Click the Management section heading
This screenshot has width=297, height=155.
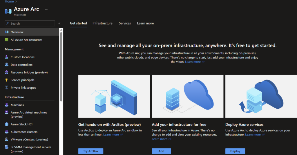[14, 49]
